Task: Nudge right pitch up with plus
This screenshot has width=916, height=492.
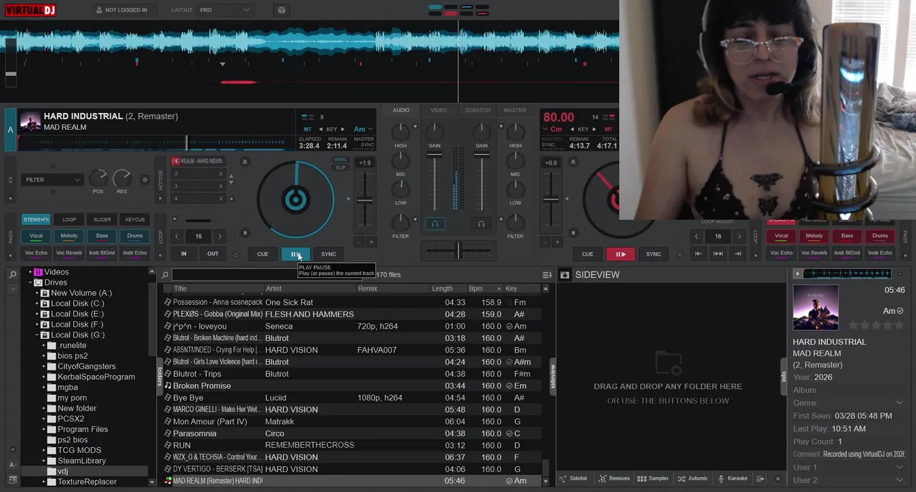Action: 557,242
